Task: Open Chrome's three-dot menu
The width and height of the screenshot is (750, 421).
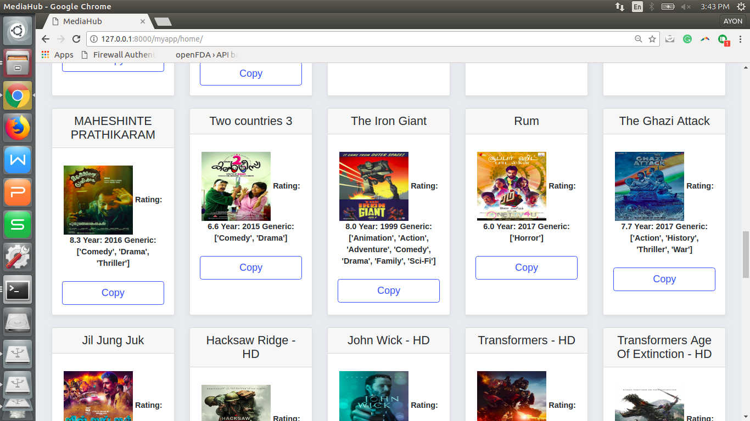Action: (739, 39)
